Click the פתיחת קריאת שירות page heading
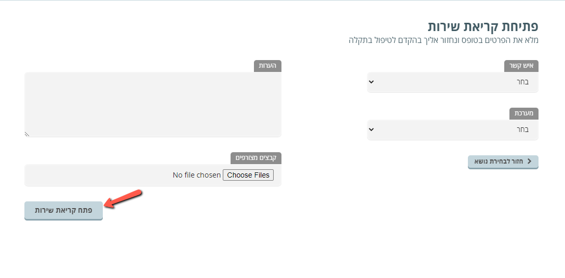Image resolution: width=565 pixels, height=278 pixels. tap(483, 26)
